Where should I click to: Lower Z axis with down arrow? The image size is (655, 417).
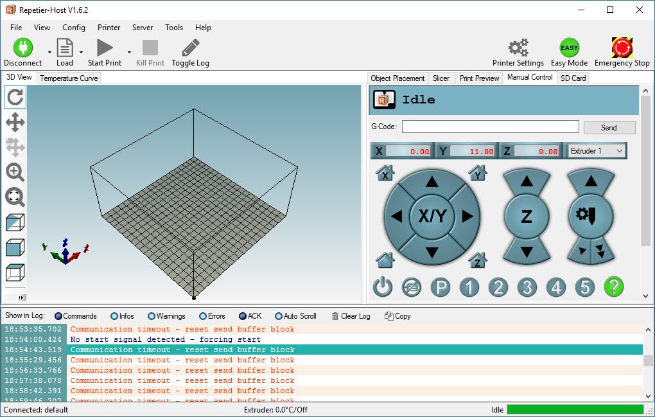coord(527,251)
